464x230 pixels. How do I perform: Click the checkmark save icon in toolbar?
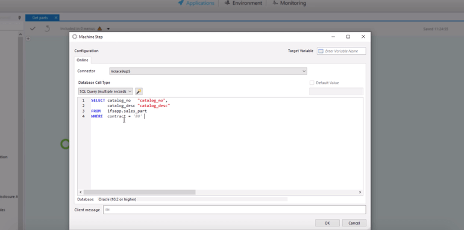tap(33, 29)
